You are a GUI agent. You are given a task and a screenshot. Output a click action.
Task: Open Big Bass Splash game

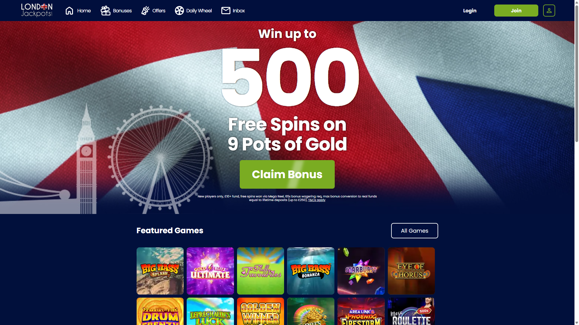tap(160, 271)
